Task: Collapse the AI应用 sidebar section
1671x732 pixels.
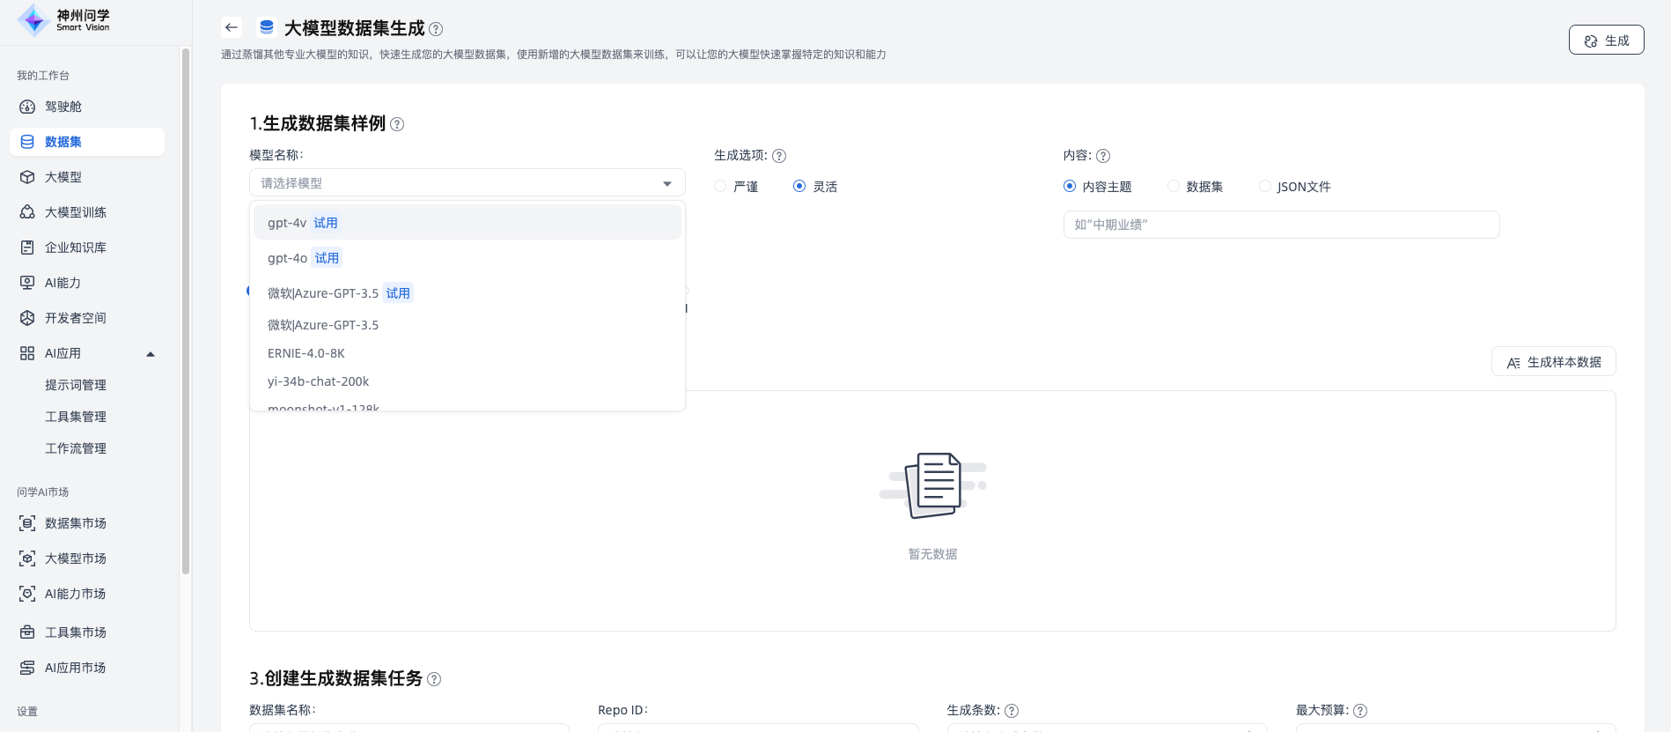Action: 151,353
